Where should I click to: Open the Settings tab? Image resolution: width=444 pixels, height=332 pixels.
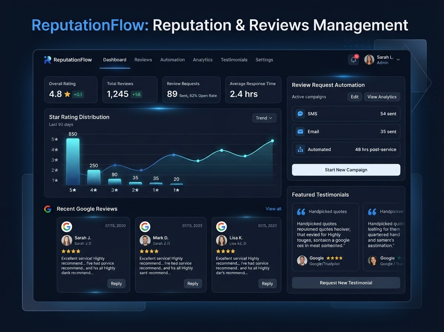point(264,60)
